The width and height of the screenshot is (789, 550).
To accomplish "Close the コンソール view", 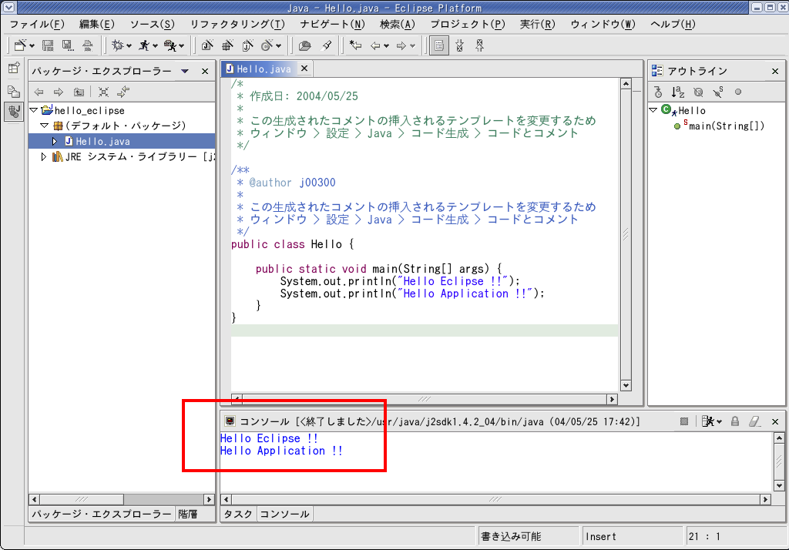I will (775, 421).
